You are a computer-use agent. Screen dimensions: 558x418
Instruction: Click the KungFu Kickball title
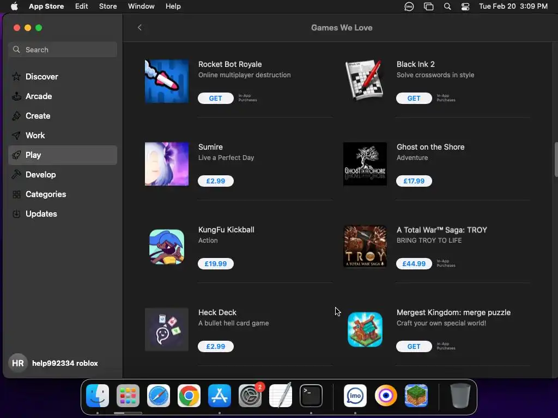point(226,230)
